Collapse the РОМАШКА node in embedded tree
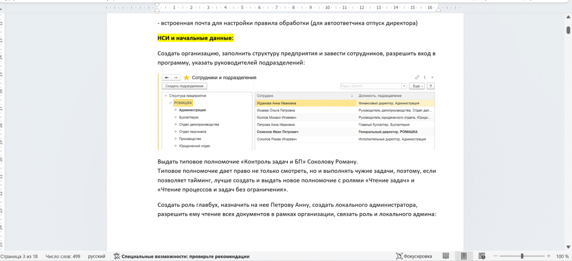 tap(171, 103)
